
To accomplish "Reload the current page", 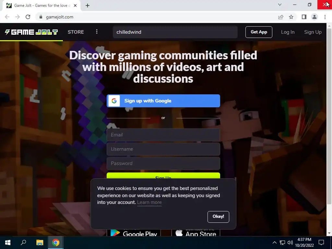I will [28, 17].
